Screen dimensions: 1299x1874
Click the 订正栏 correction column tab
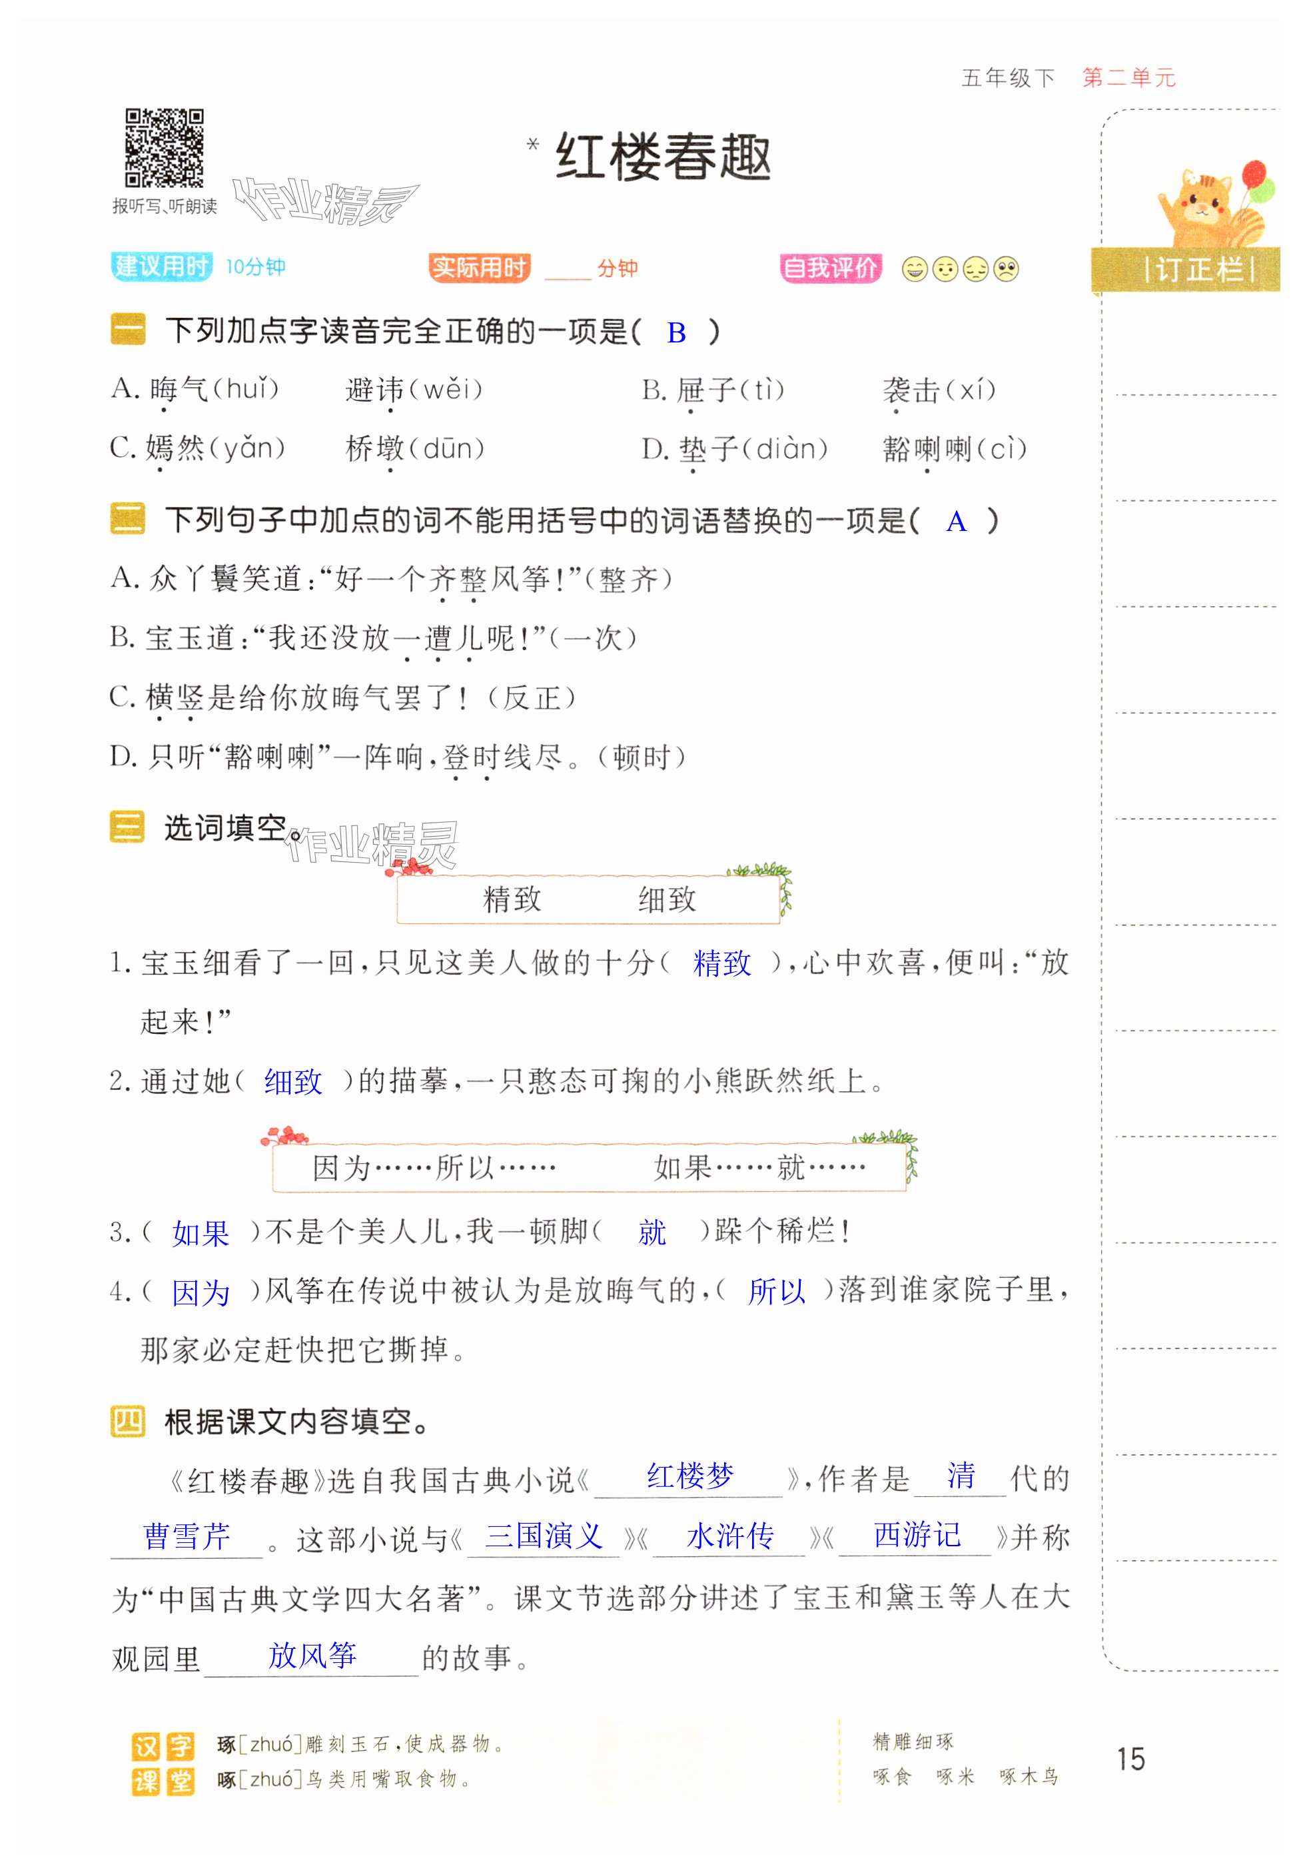(x=1197, y=269)
